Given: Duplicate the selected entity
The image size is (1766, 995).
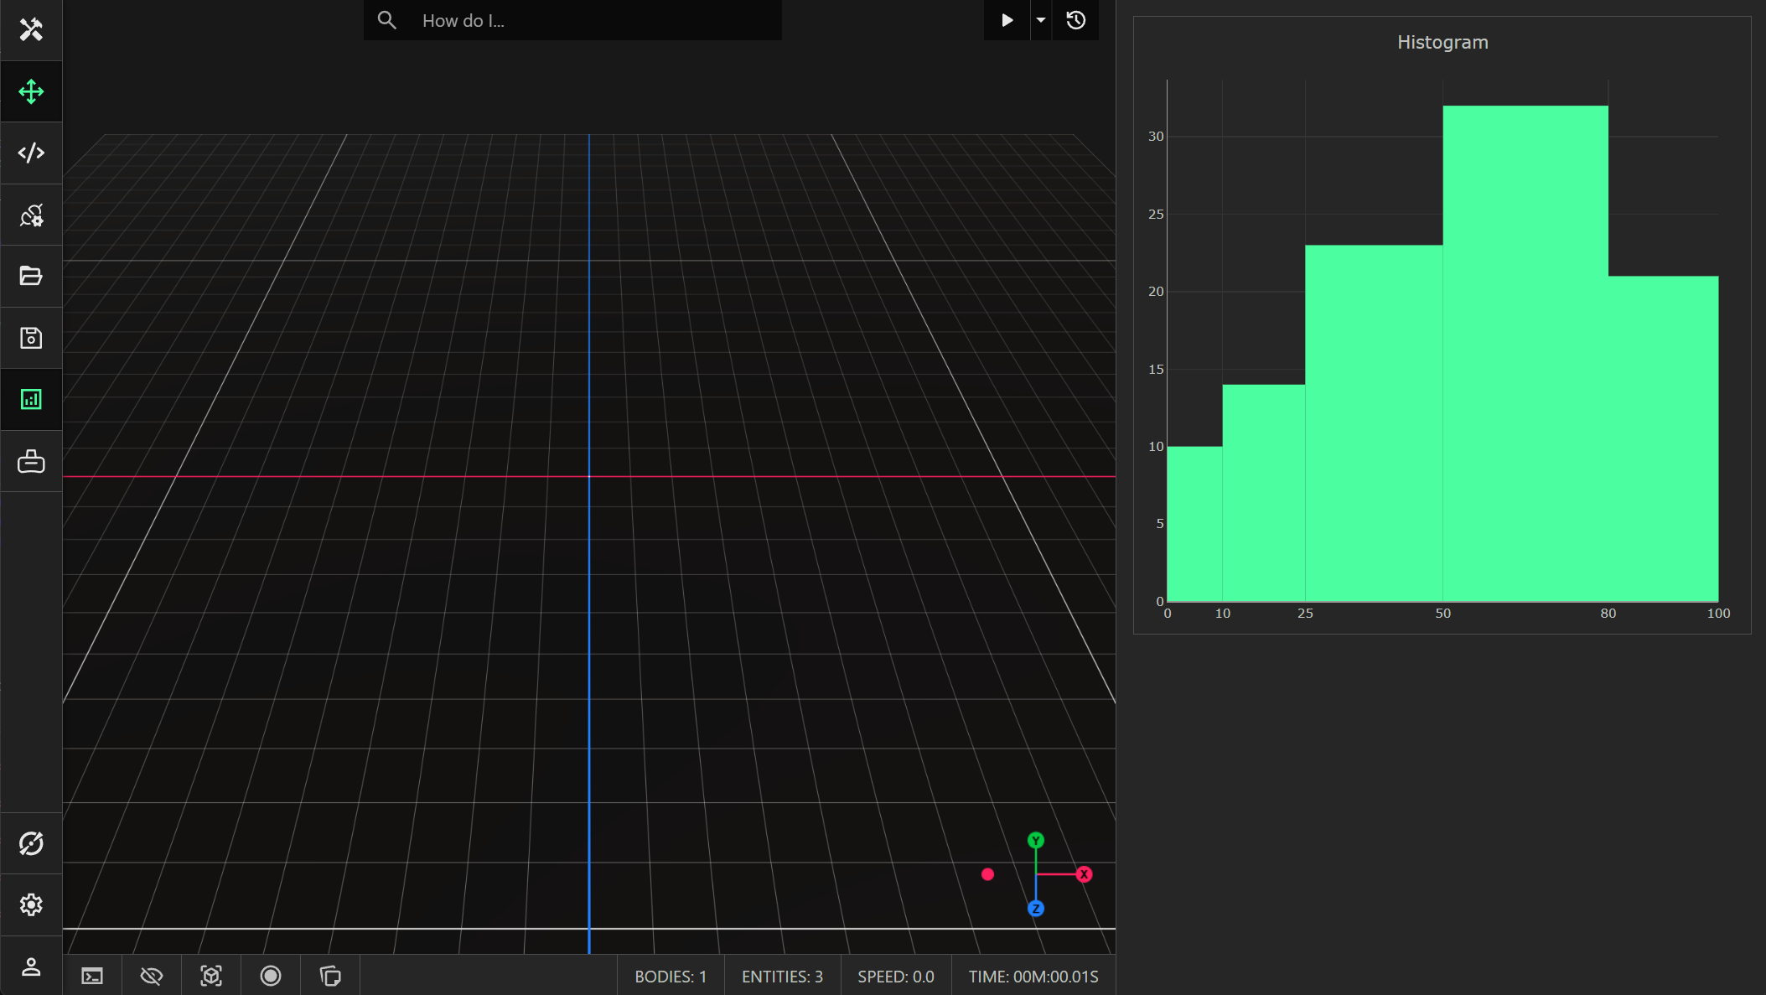Looking at the screenshot, I should pyautogui.click(x=330, y=976).
